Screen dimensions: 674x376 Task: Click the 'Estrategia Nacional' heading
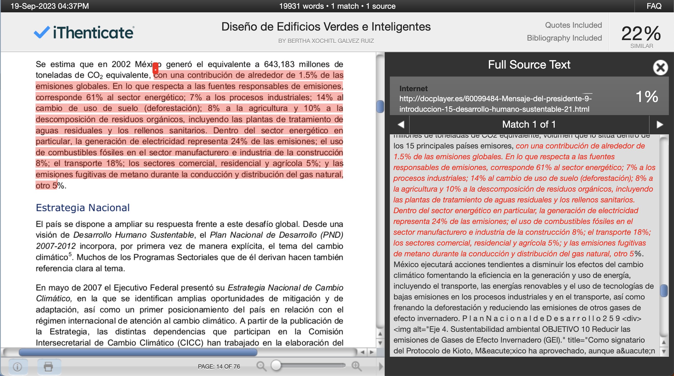(x=83, y=208)
